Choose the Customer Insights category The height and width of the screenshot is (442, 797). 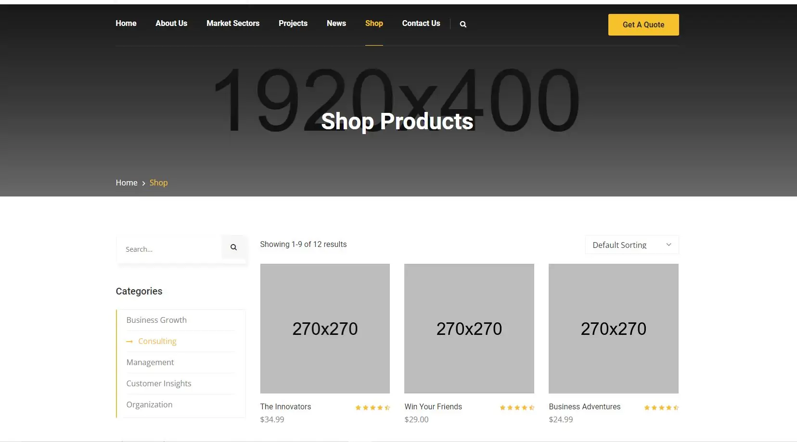159,384
